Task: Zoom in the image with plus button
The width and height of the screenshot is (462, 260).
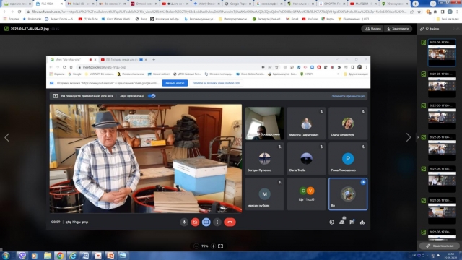Action: pyautogui.click(x=213, y=246)
